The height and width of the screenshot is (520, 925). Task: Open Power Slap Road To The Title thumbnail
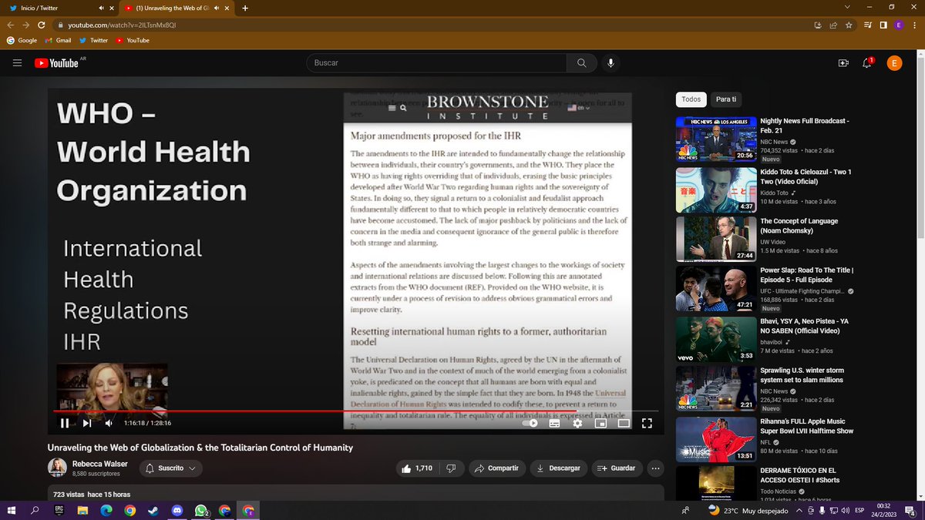716,289
